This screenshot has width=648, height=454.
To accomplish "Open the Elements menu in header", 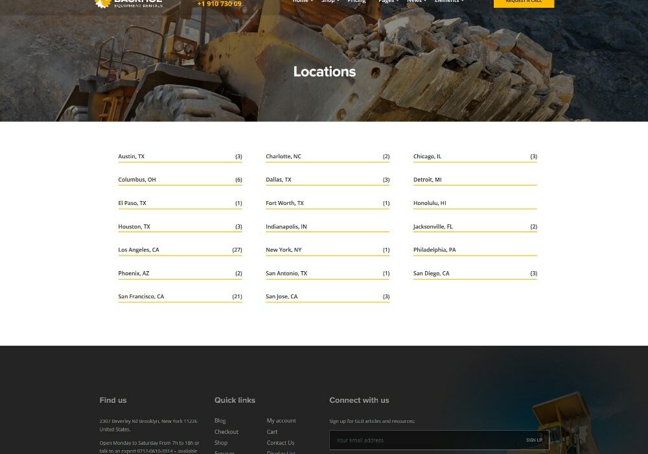I will click(449, 2).
